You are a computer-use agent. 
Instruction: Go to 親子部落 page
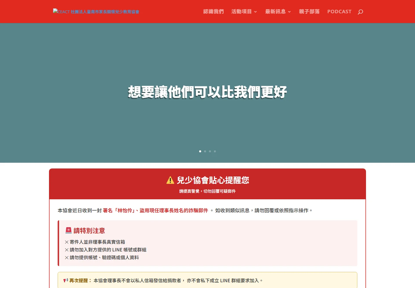(x=309, y=12)
